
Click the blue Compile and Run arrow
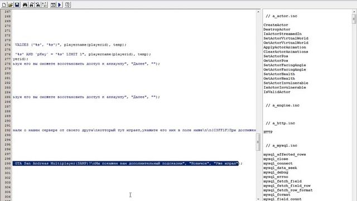(60, 4)
